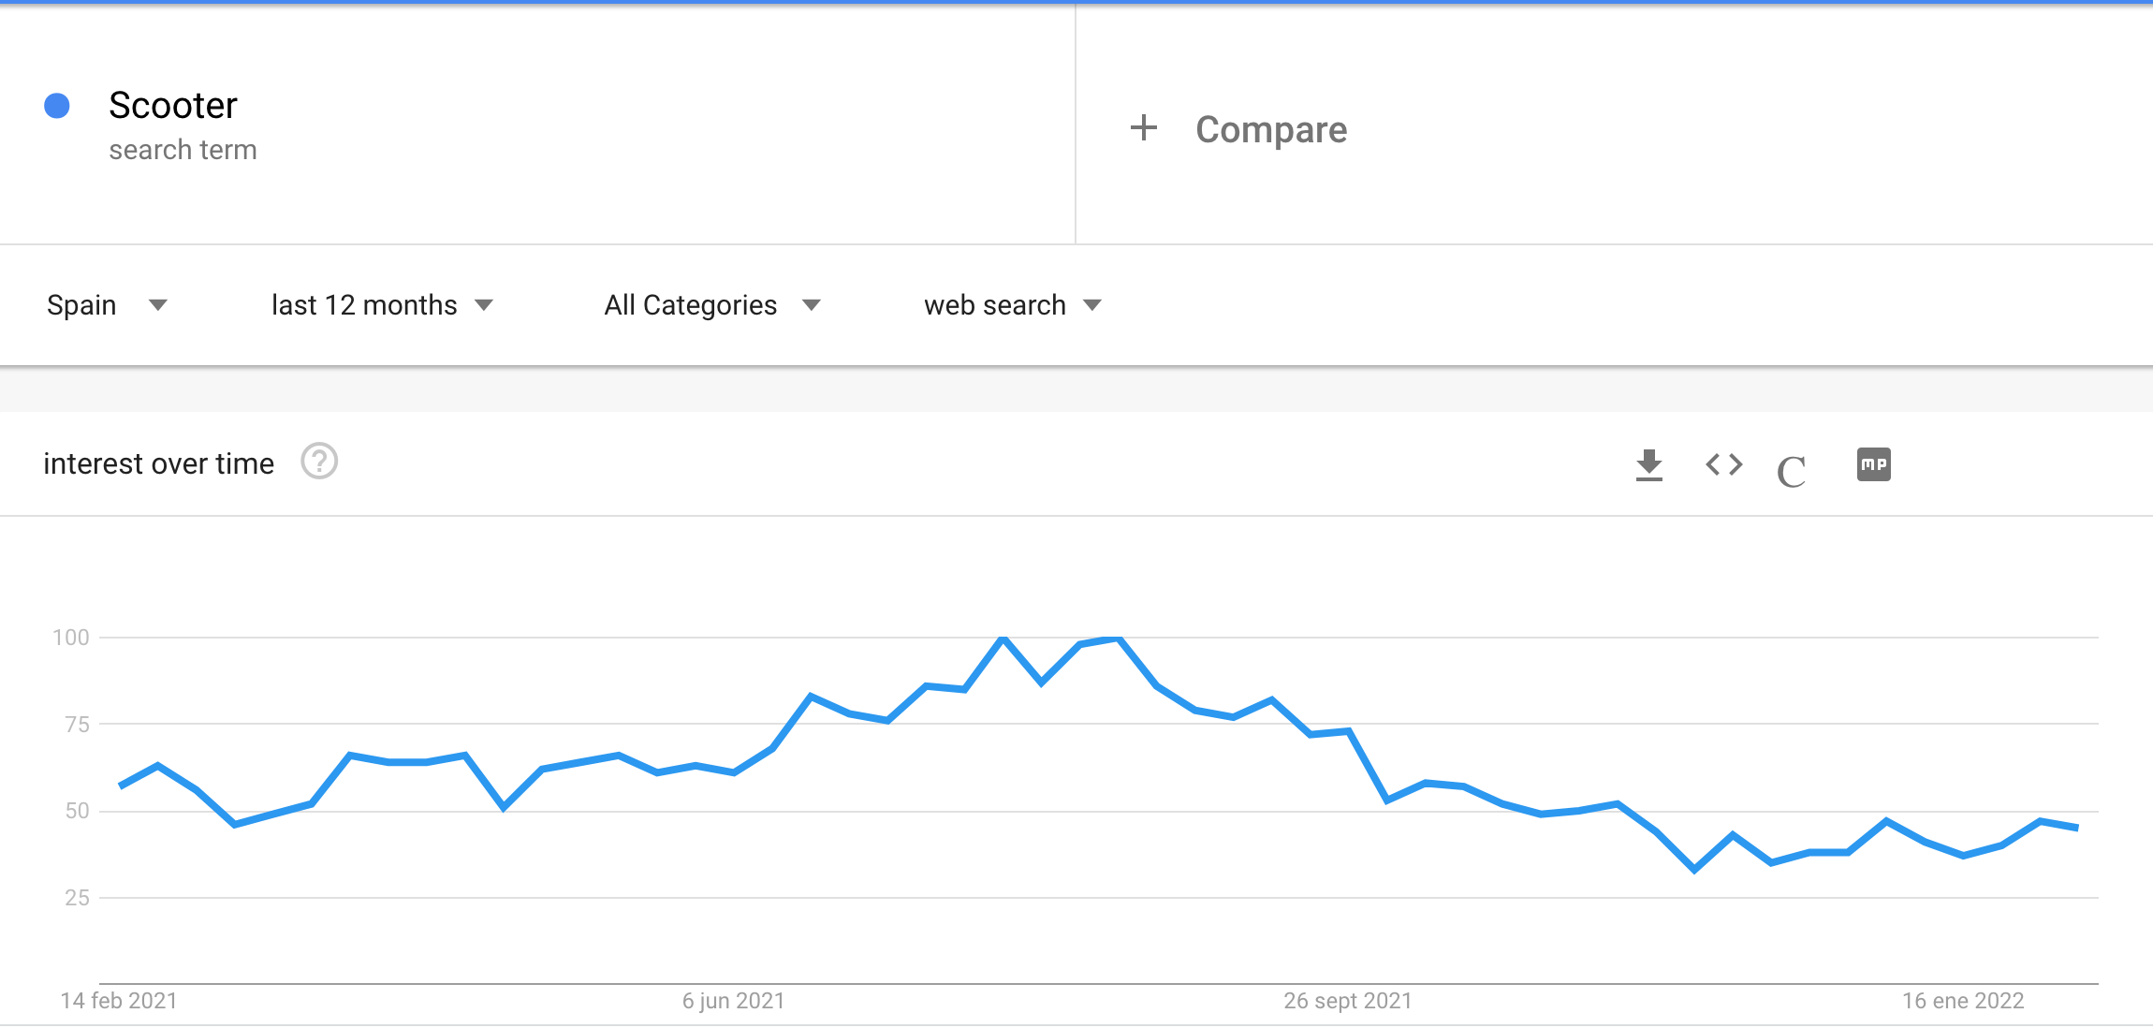Image resolution: width=2153 pixels, height=1028 pixels.
Task: Select the Scooter search term label
Action: click(x=173, y=105)
